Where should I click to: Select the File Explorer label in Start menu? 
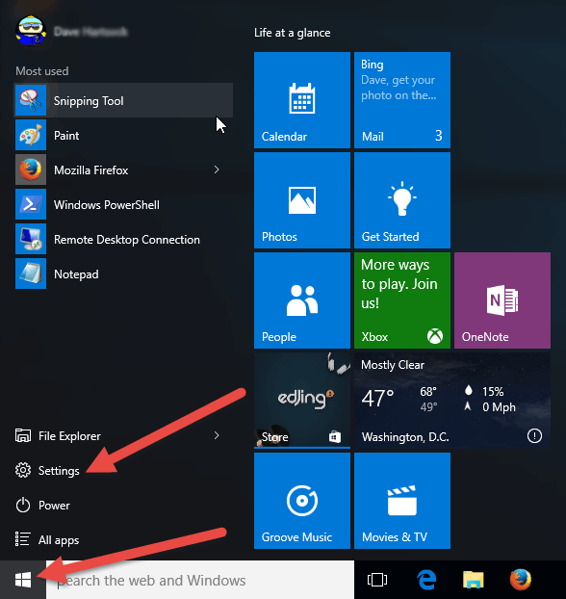[x=69, y=436]
